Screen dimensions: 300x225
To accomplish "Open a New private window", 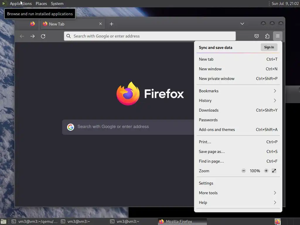I will pos(238,79).
